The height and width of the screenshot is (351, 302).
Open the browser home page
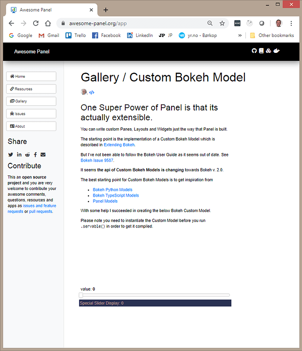(x=48, y=23)
